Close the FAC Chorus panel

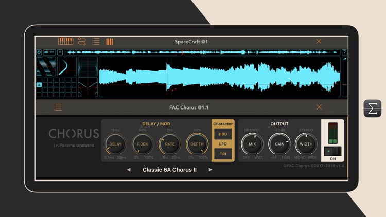319,107
